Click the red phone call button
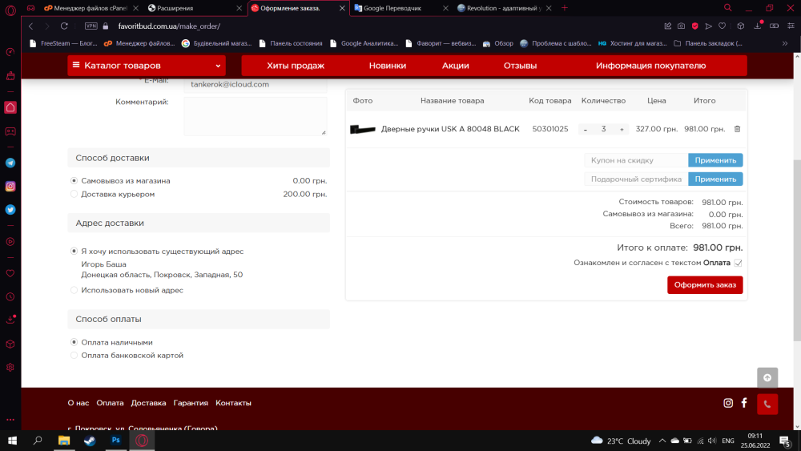Viewport: 801px width, 451px height. click(x=767, y=404)
